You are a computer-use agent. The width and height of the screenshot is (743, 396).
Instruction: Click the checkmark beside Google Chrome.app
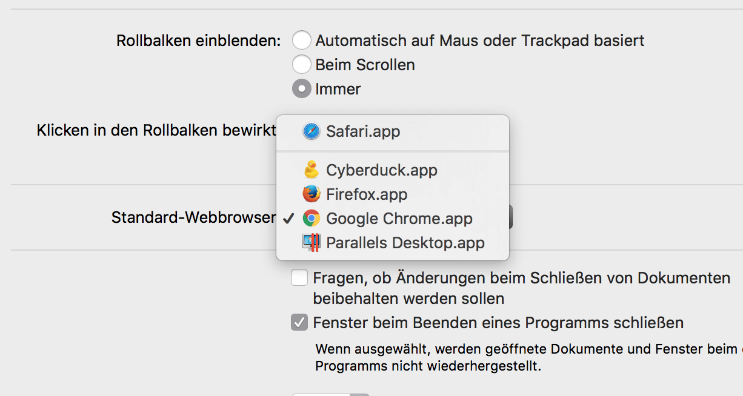coord(288,218)
